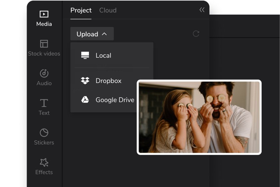Collapse the Upload dropdown

pos(92,34)
